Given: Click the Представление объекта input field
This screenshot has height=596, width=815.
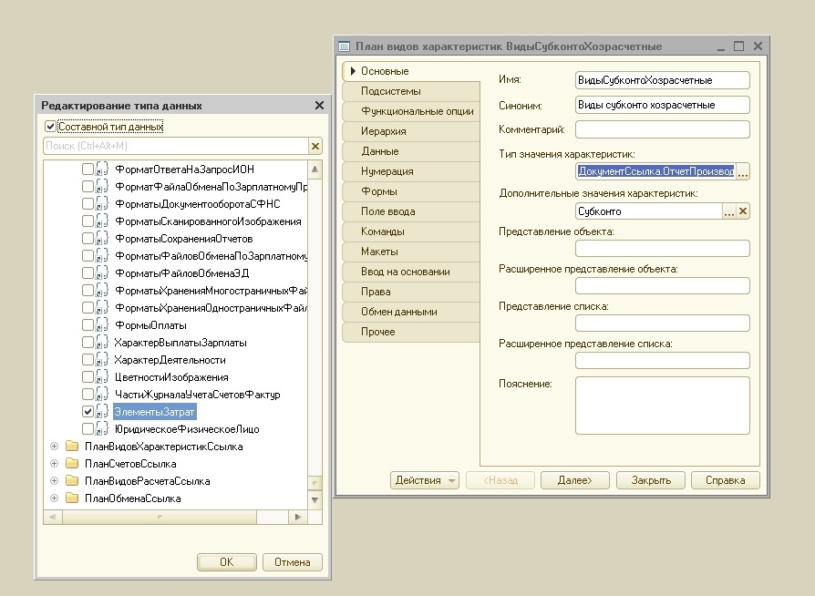Looking at the screenshot, I should [663, 249].
